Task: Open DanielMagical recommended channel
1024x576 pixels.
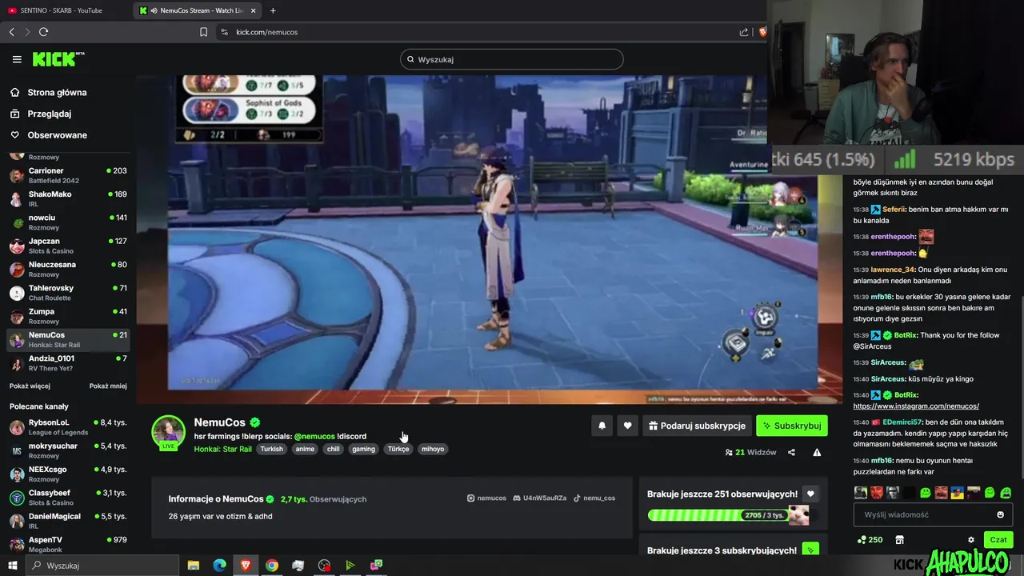Action: tap(67, 521)
